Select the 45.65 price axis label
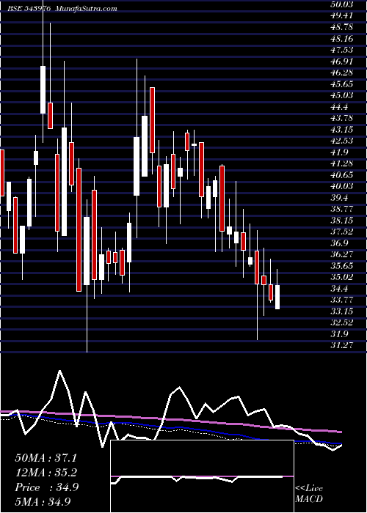 pyautogui.click(x=341, y=84)
